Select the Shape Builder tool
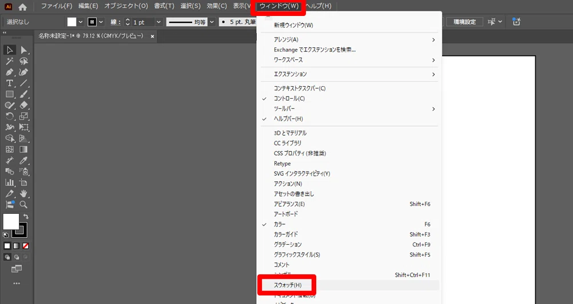The width and height of the screenshot is (573, 304). (10, 139)
